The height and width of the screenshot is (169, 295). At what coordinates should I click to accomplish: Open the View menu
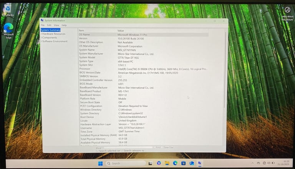coord(56,25)
